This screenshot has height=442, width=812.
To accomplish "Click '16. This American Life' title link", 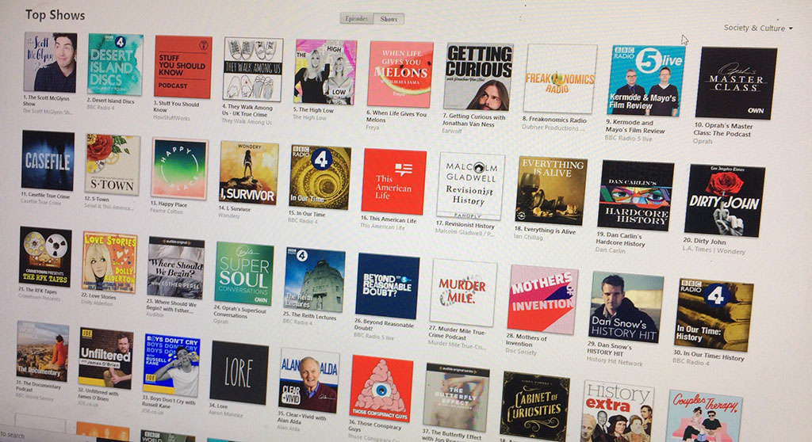I will [389, 219].
